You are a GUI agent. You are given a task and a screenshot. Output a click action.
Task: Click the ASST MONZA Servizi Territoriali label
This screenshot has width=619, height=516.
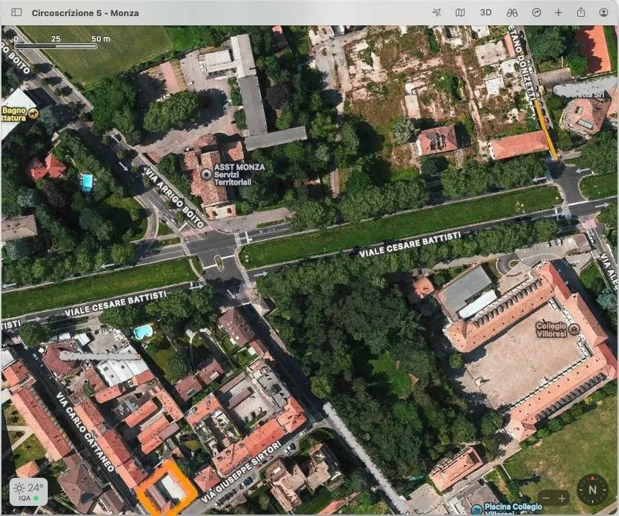click(239, 174)
